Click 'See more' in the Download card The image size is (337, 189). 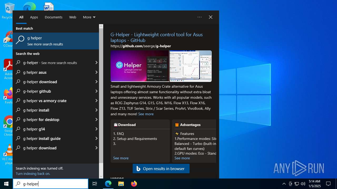pos(121,158)
